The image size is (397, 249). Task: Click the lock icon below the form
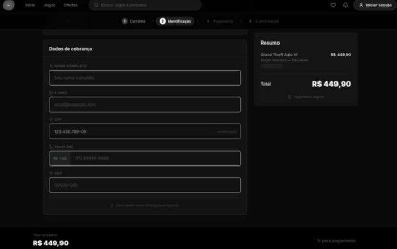(112, 206)
